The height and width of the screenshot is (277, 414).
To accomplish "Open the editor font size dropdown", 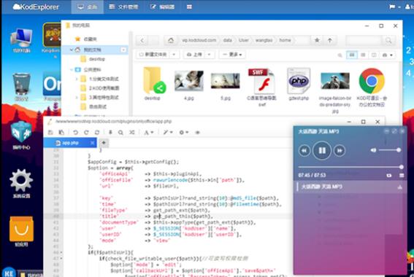I will pos(149,133).
